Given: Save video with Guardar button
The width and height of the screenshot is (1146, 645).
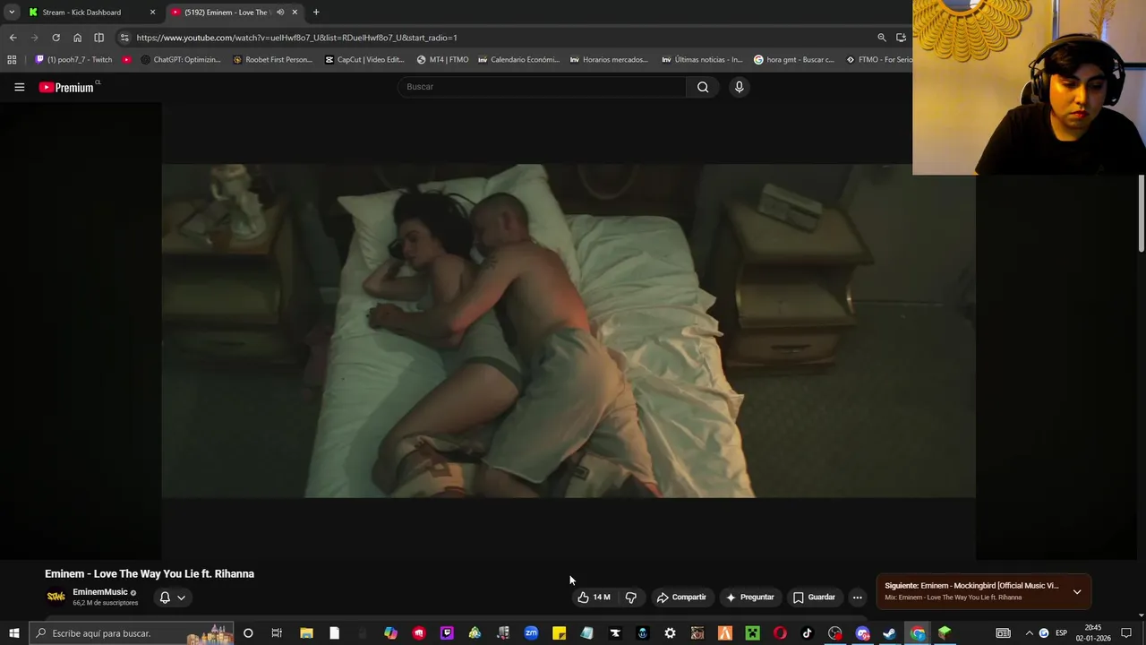Looking at the screenshot, I should 814,598.
